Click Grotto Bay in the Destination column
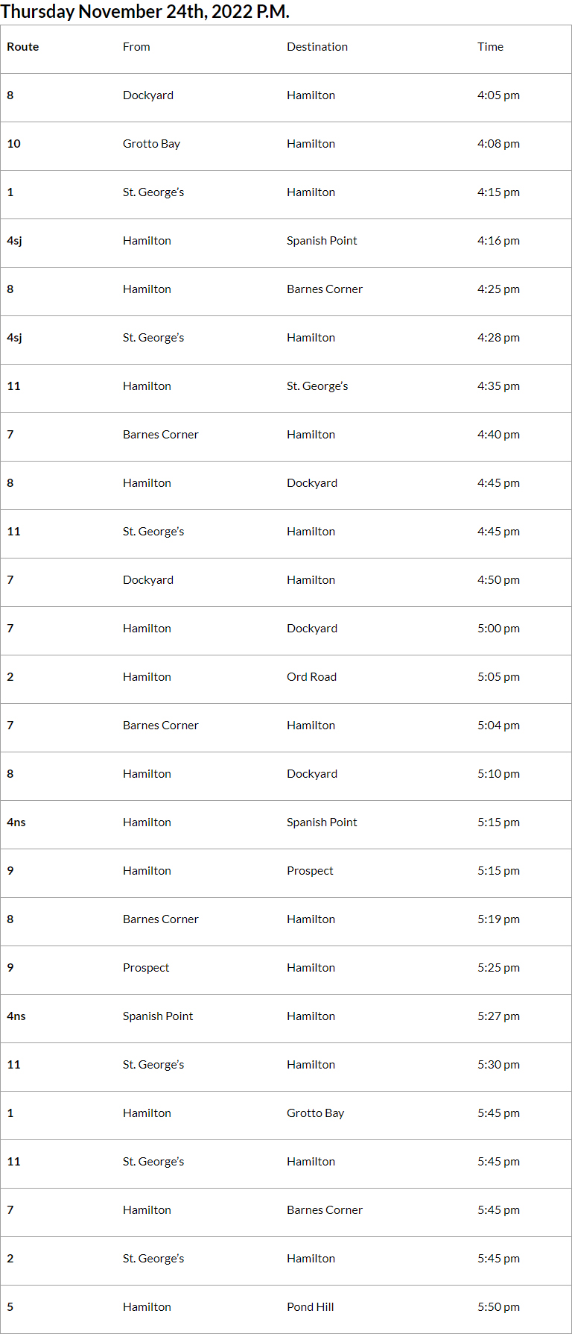Image resolution: width=572 pixels, height=1334 pixels. (315, 1113)
